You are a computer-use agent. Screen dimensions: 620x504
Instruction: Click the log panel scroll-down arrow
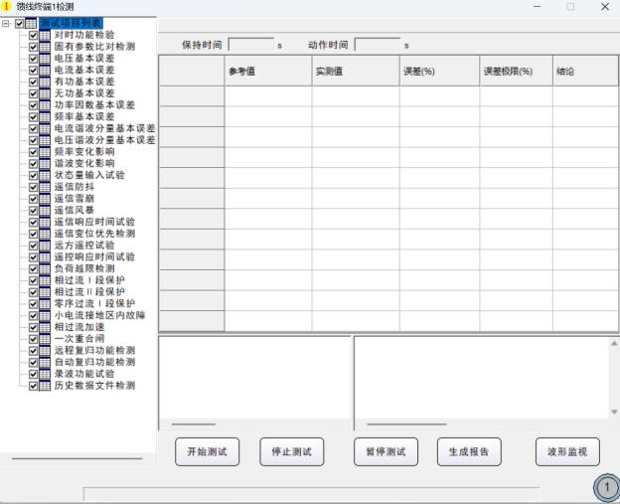pyautogui.click(x=614, y=412)
